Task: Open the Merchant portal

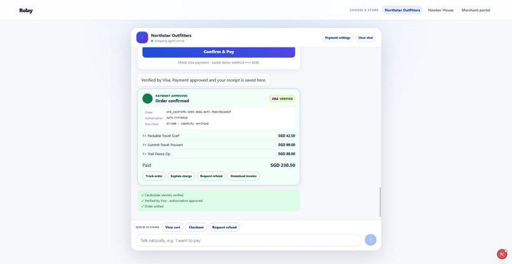Action: click(475, 10)
